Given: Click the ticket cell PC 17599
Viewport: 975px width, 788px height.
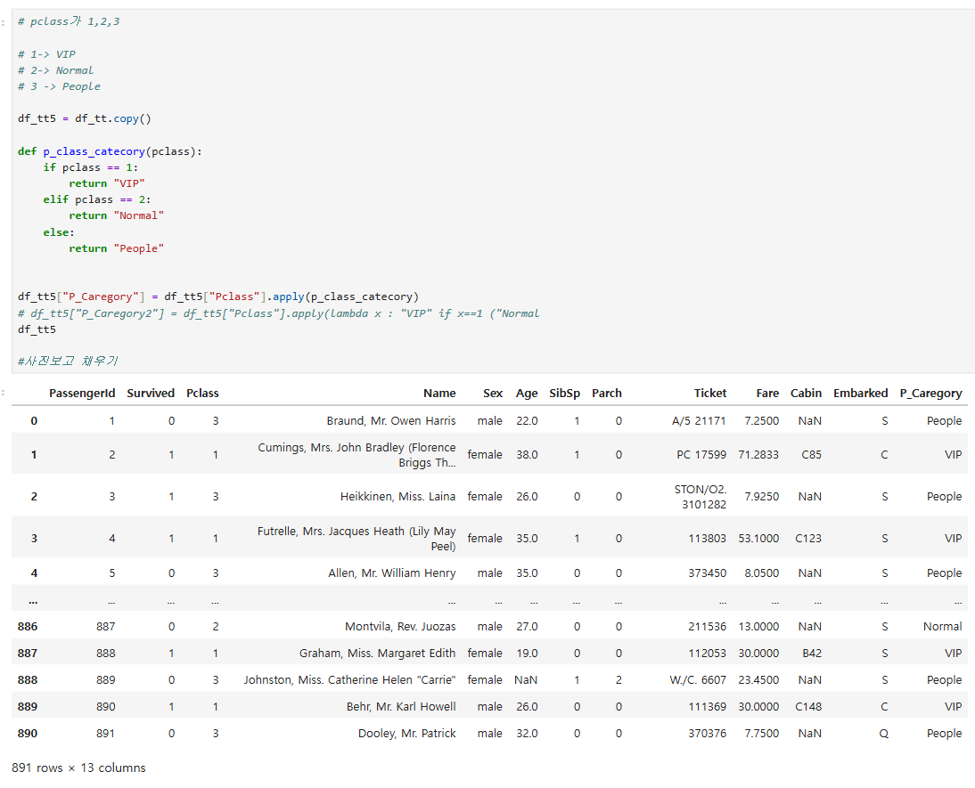Looking at the screenshot, I should coord(701,455).
